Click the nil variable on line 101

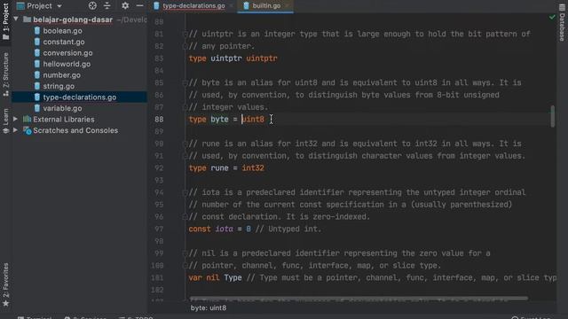[213, 277]
